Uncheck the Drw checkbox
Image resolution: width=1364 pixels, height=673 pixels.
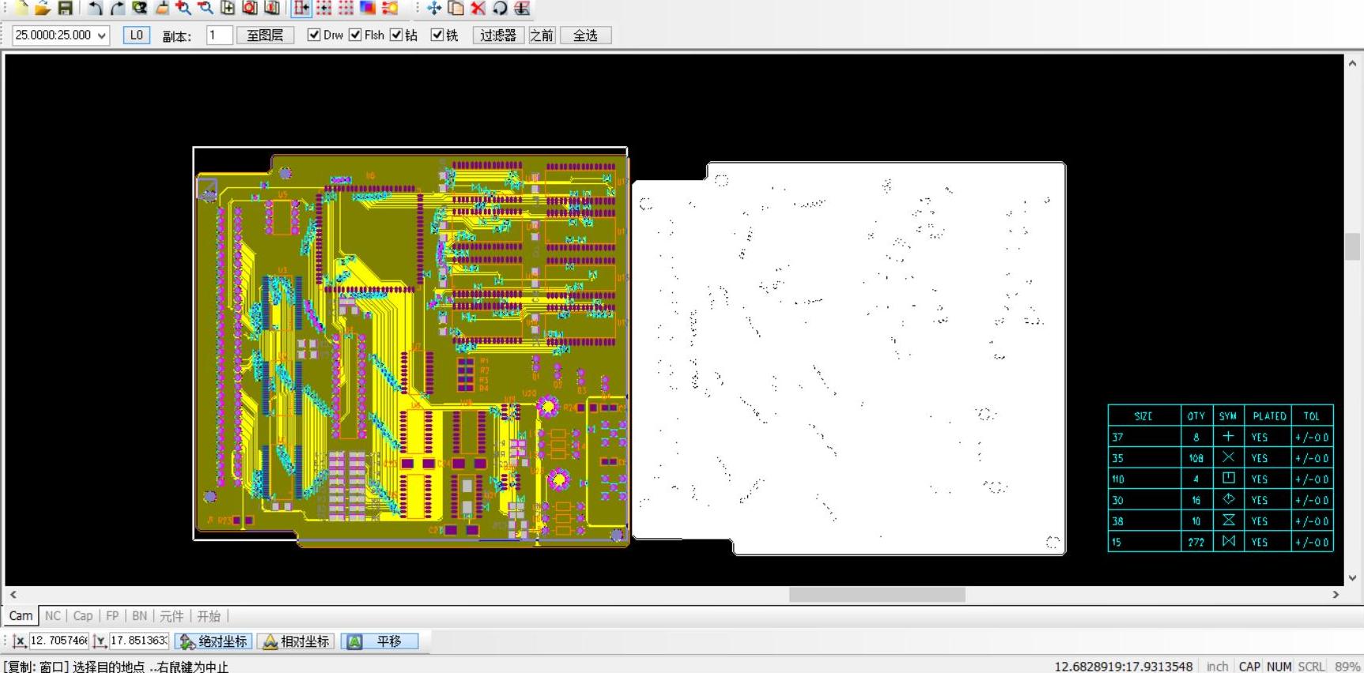[x=314, y=35]
